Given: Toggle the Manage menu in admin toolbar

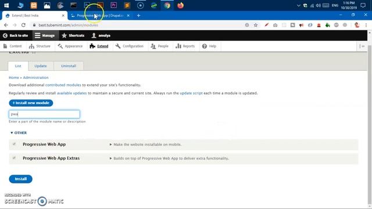Looking at the screenshot, I should (45, 35).
